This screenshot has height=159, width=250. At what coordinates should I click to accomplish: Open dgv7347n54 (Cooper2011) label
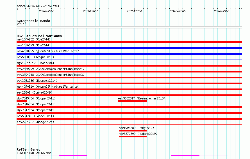click(x=36, y=110)
